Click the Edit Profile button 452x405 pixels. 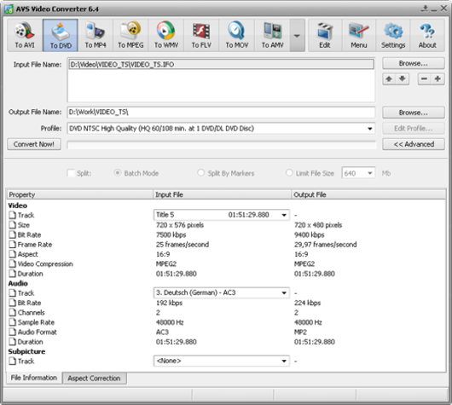tap(414, 129)
